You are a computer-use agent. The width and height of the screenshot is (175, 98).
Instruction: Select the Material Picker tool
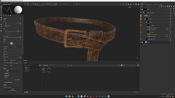tap(1, 20)
